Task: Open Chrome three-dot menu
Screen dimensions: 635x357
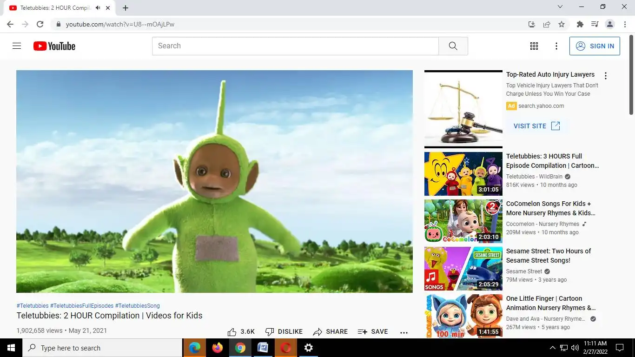Action: coord(624,24)
